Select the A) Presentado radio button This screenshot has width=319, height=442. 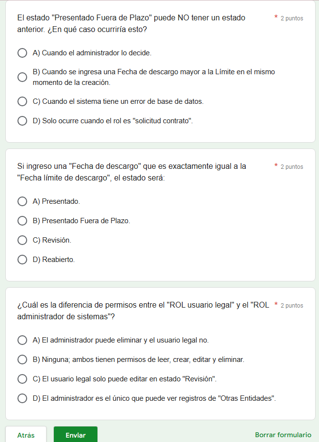point(22,201)
